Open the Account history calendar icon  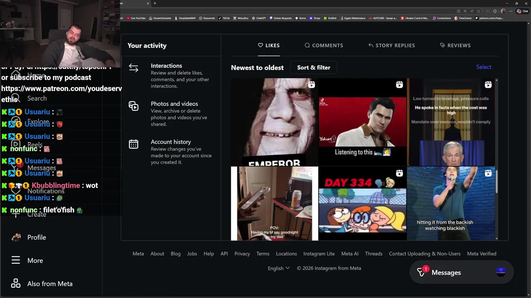coord(134,144)
